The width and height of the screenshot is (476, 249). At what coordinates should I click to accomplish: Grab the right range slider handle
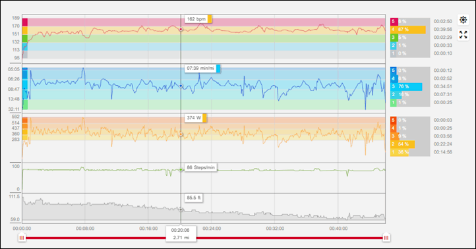coord(386,238)
